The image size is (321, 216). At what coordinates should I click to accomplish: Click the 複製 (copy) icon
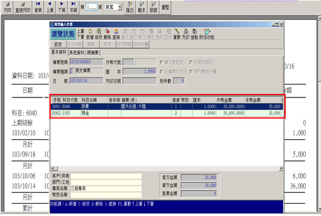pos(194,34)
